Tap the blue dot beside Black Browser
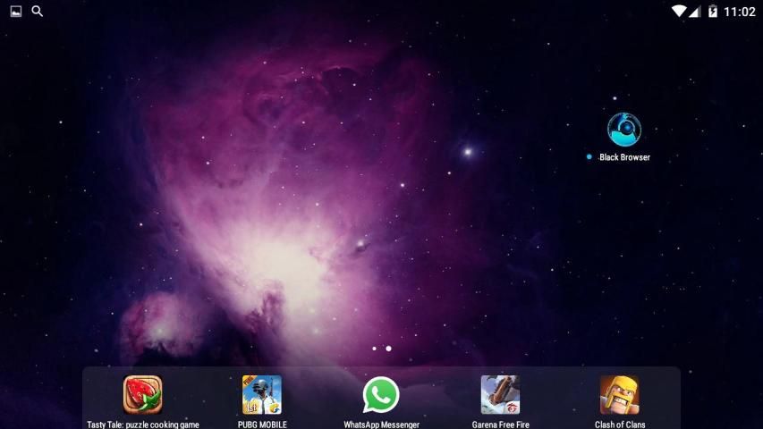763x429 pixels. [589, 157]
